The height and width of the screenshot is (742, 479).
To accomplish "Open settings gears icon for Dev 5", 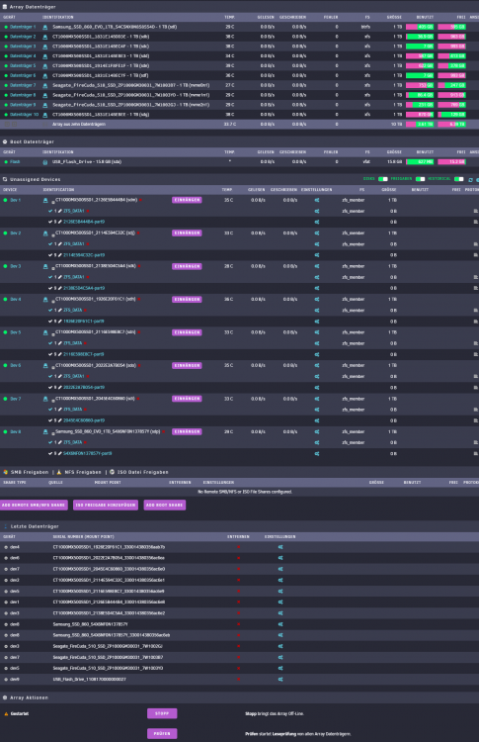I will (317, 332).
